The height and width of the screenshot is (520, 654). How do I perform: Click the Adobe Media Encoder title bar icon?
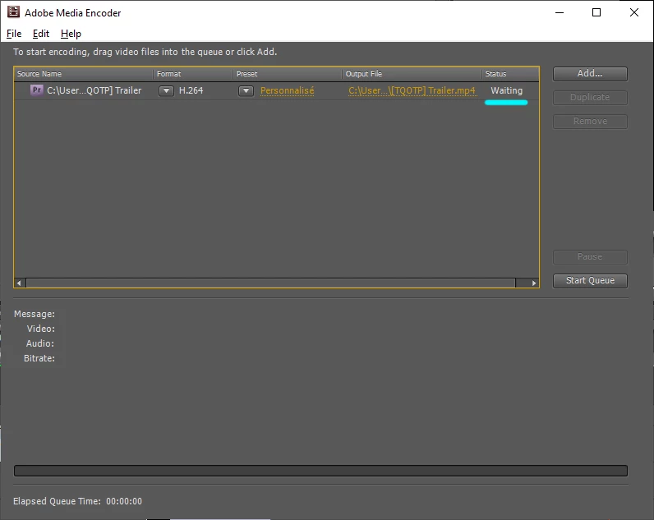point(13,12)
